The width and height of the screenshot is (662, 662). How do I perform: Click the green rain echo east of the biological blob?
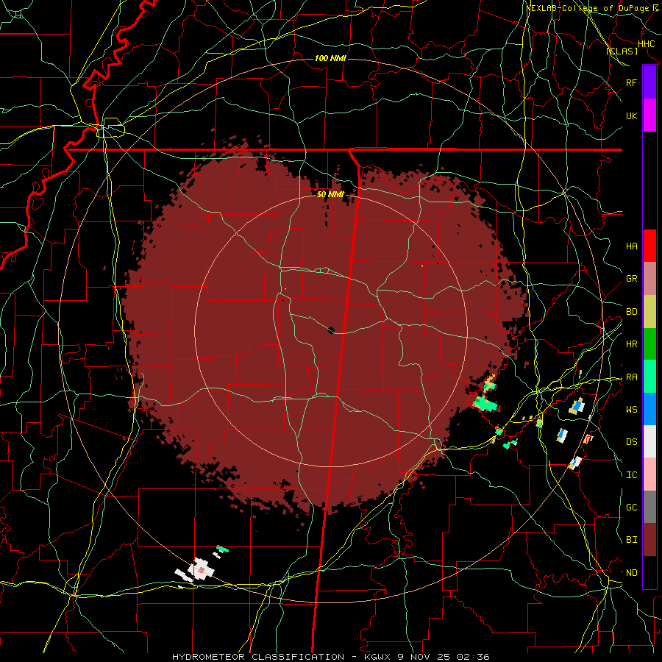[x=485, y=404]
